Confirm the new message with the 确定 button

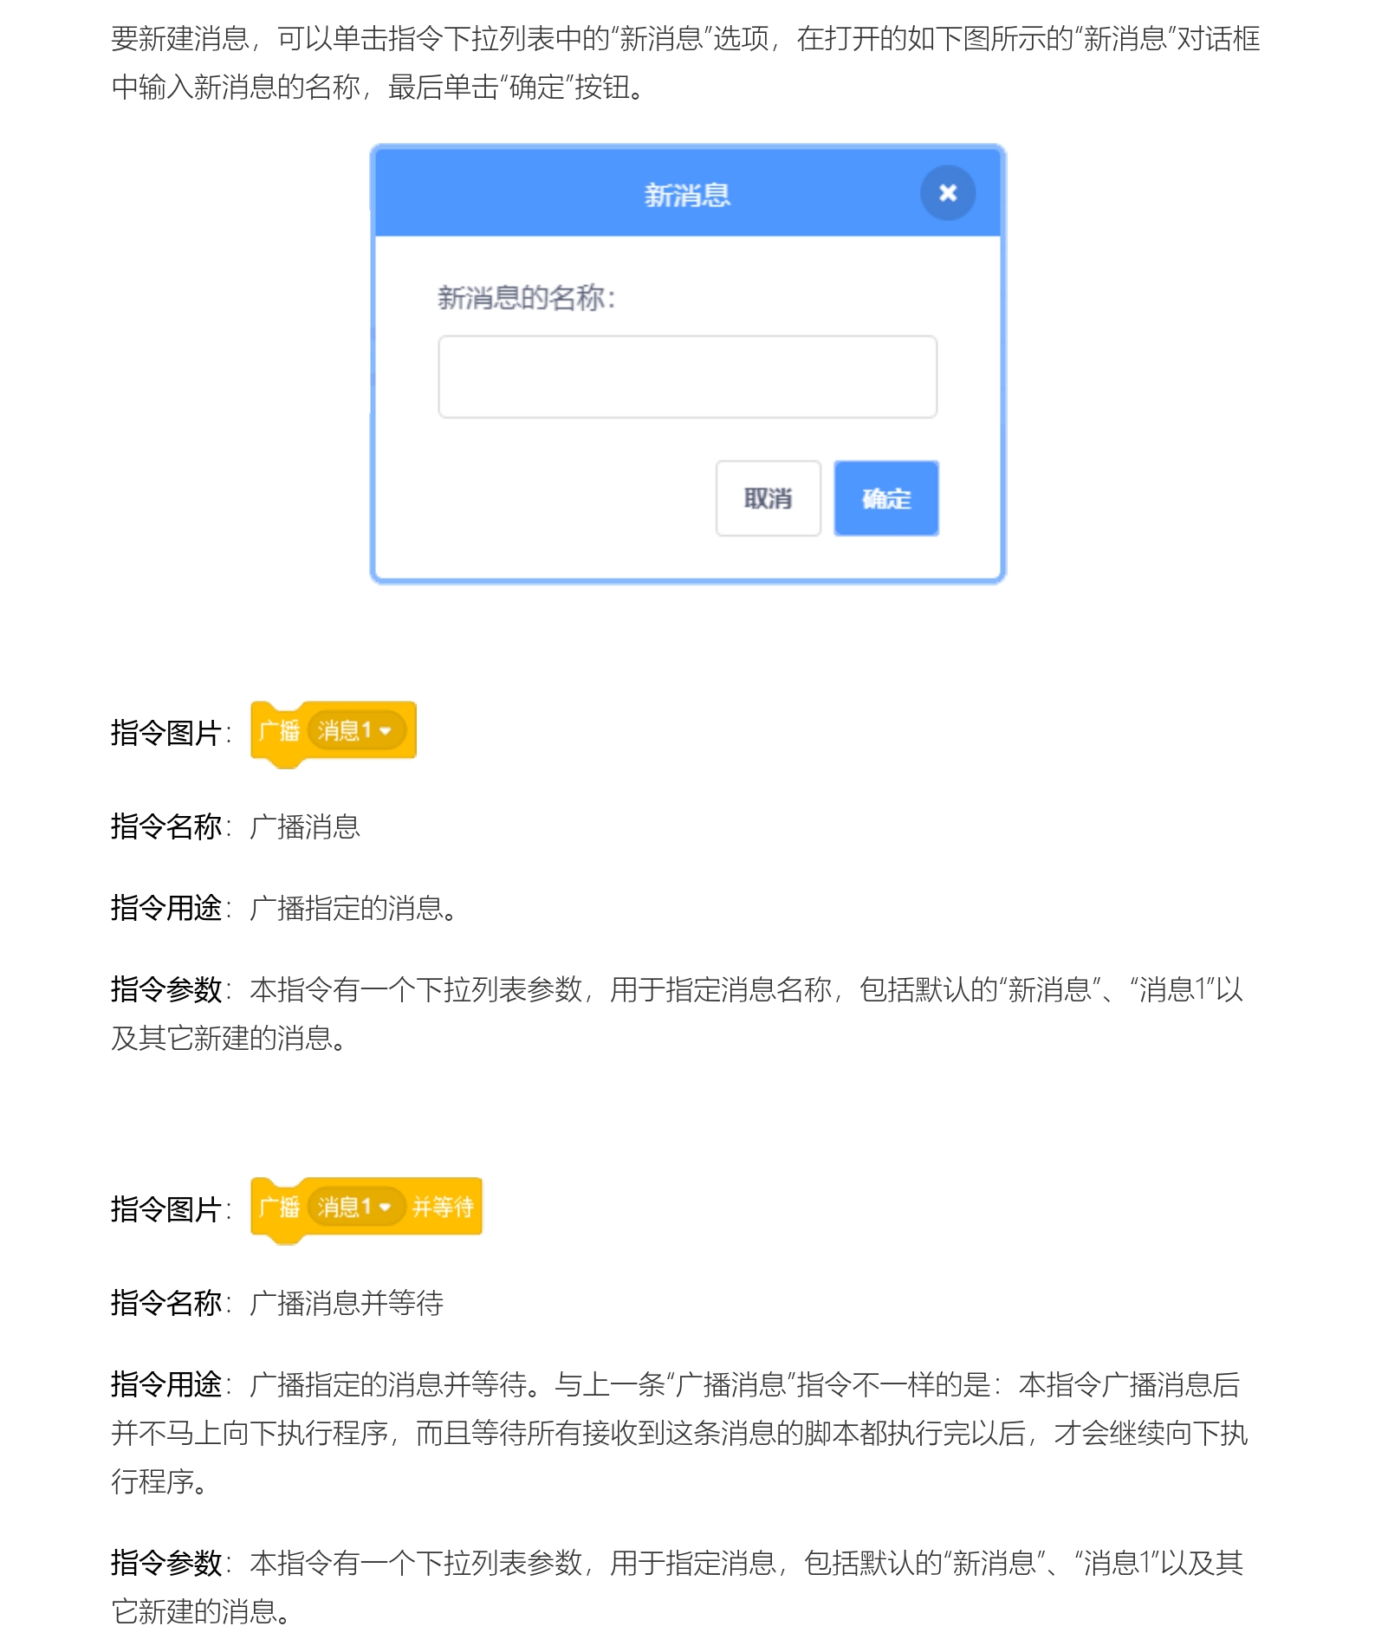click(x=885, y=498)
